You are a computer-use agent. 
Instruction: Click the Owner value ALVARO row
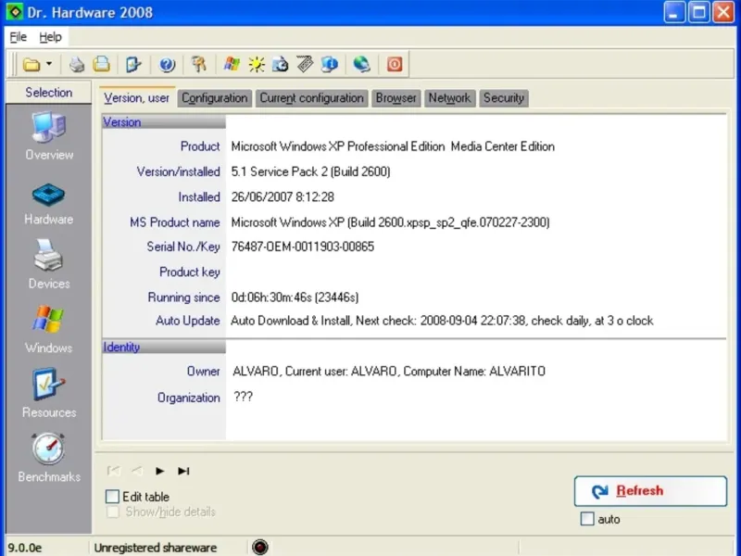(389, 372)
